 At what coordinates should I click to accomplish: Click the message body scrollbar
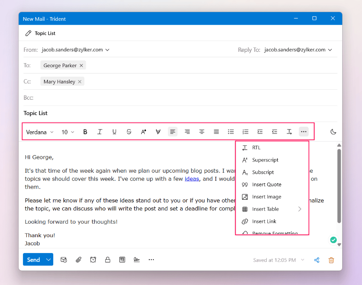pos(339,186)
